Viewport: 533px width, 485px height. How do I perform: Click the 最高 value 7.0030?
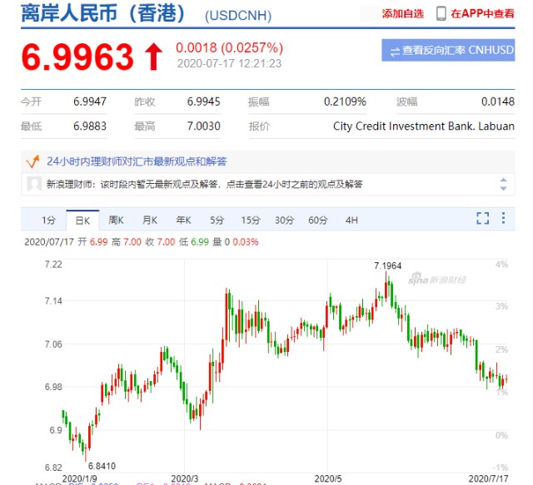pos(203,126)
